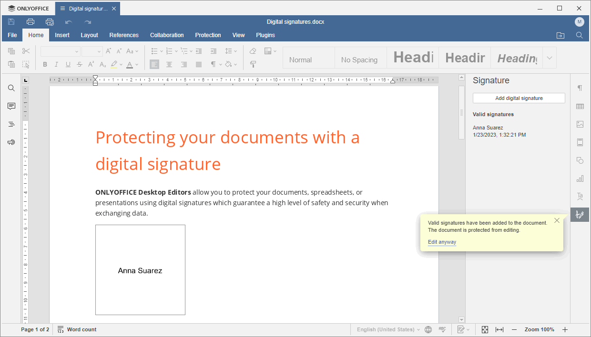This screenshot has width=591, height=337.
Task: Open the Quick Print icon
Action: [x=49, y=21]
